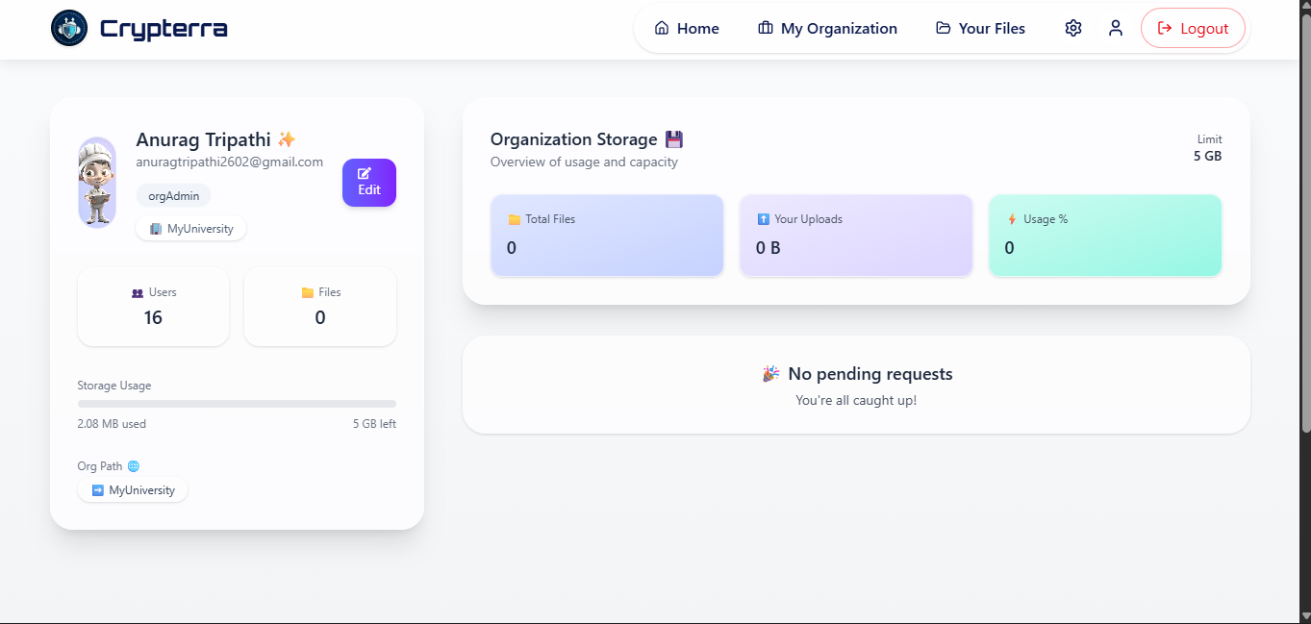This screenshot has width=1311, height=624.
Task: Select the MyUniversity organization badge
Action: click(x=191, y=229)
